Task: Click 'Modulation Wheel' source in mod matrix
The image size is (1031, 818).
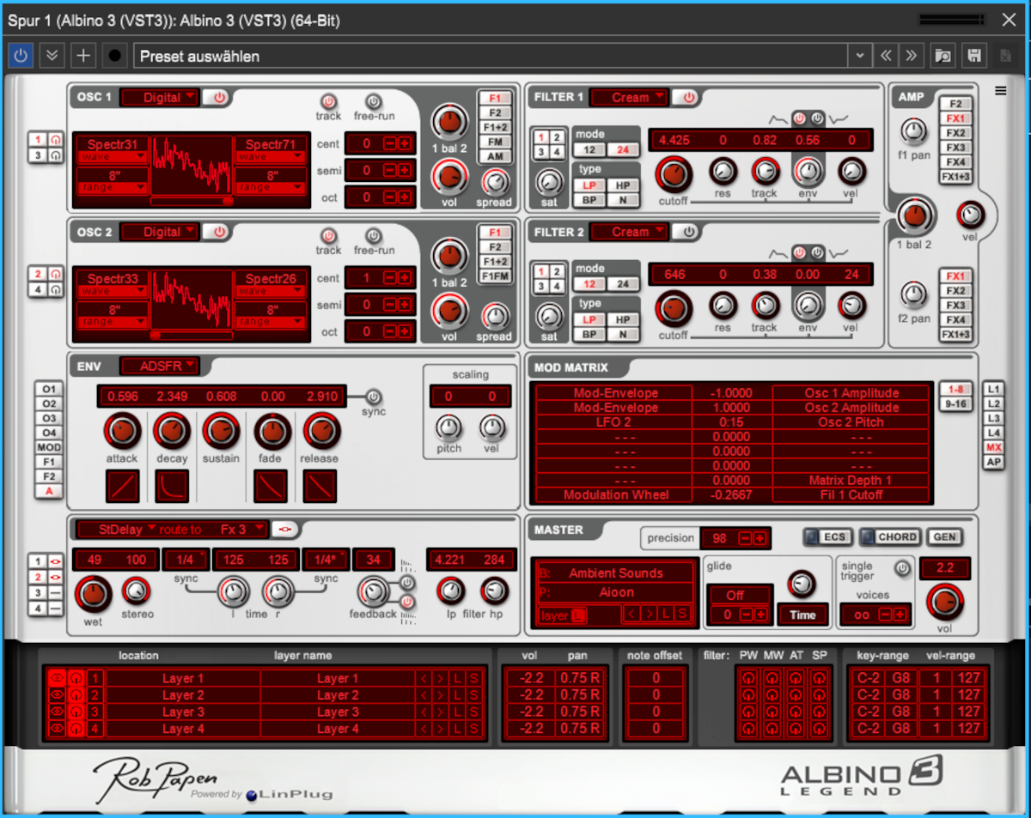Action: click(615, 495)
